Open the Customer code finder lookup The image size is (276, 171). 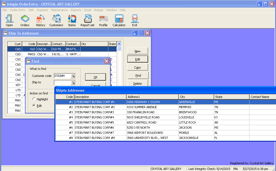coord(73,76)
